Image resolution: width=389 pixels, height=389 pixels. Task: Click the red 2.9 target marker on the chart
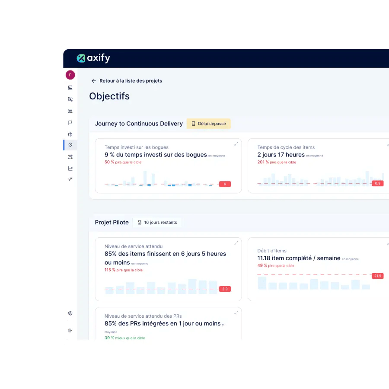coord(224,288)
